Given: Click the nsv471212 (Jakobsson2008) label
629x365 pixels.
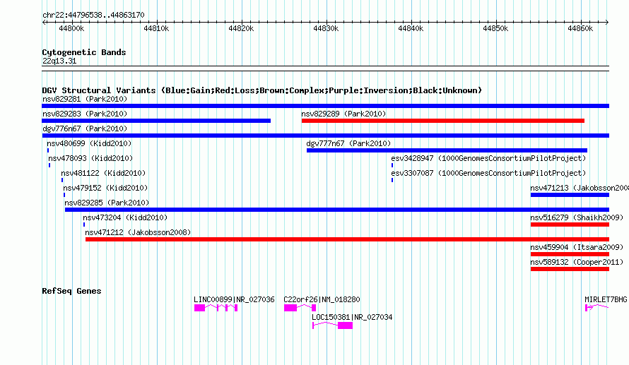Looking at the screenshot, I should coord(138,232).
